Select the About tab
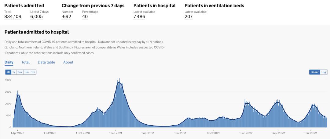The height and width of the screenshot is (139, 330). [x=68, y=62]
